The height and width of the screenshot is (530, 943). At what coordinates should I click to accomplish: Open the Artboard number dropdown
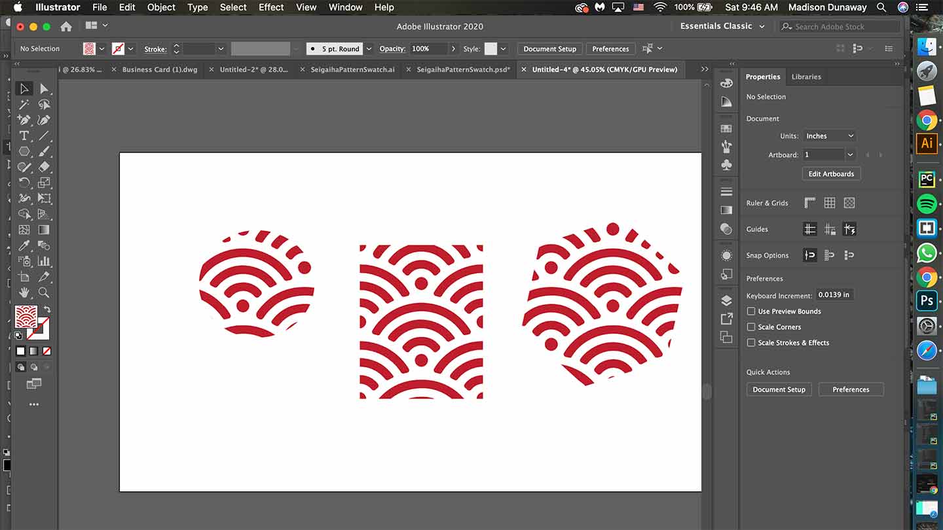click(x=850, y=155)
